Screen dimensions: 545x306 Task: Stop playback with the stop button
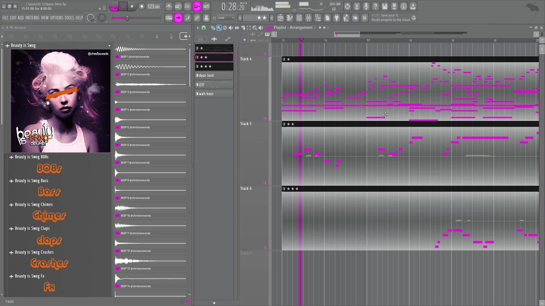pyautogui.click(x=132, y=6)
